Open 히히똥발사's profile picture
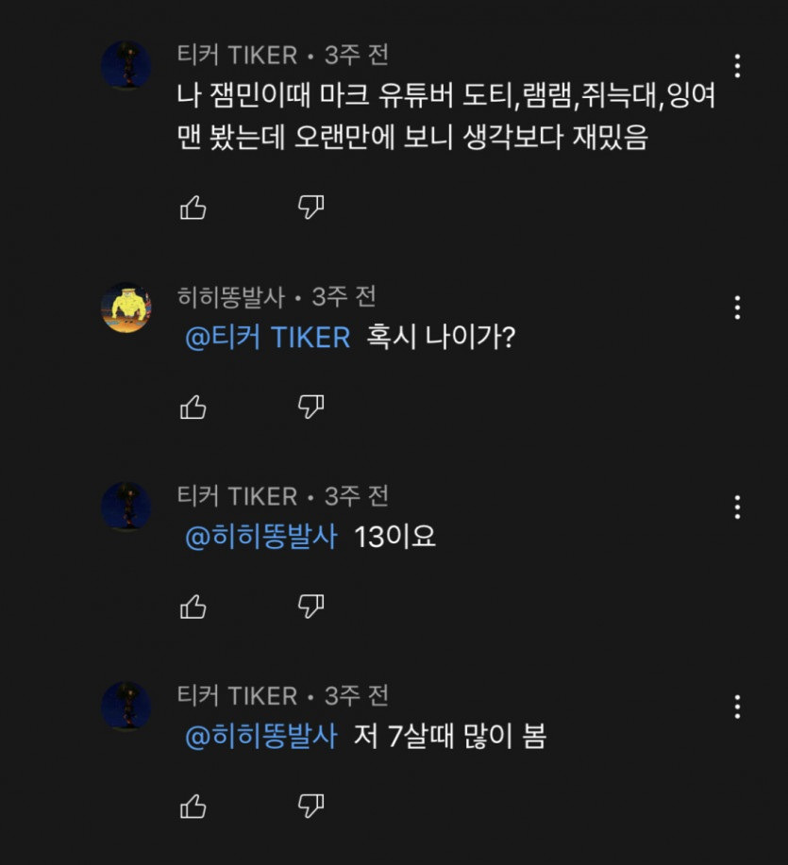The image size is (788, 865). (x=126, y=308)
